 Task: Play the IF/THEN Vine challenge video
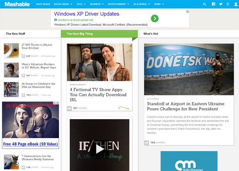(100, 149)
